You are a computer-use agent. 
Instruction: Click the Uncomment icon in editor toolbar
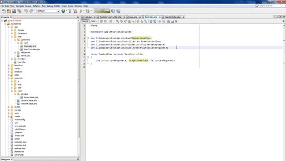[172, 21]
